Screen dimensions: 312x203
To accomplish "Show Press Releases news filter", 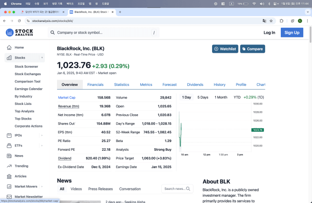I will pyautogui.click(x=100, y=189).
